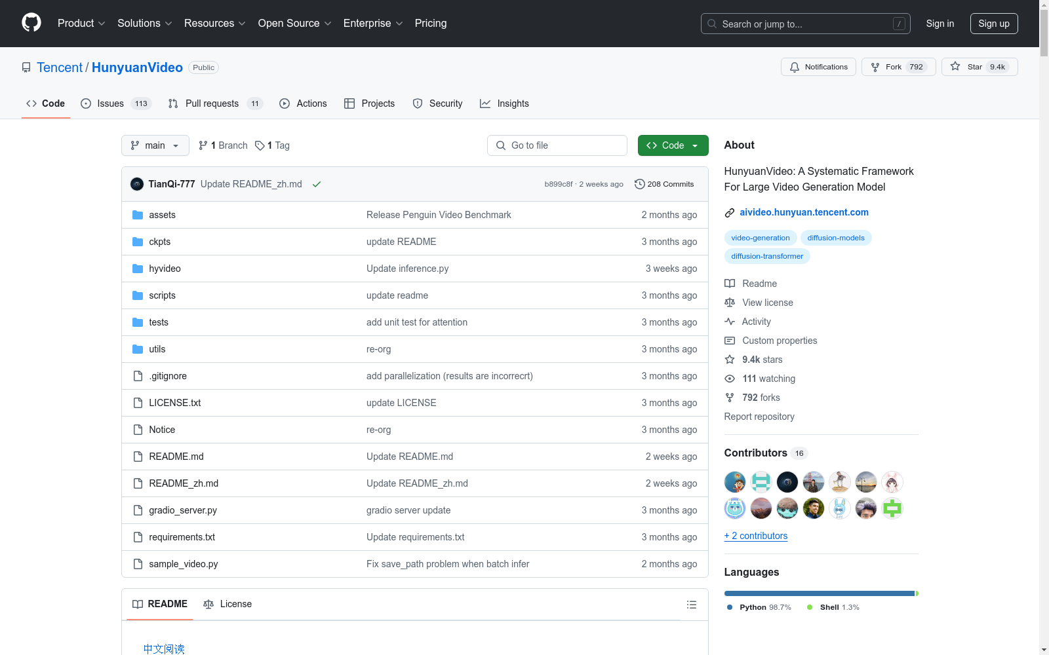The image size is (1049, 655).
Task: Expand the green Code dropdown button
Action: (673, 145)
